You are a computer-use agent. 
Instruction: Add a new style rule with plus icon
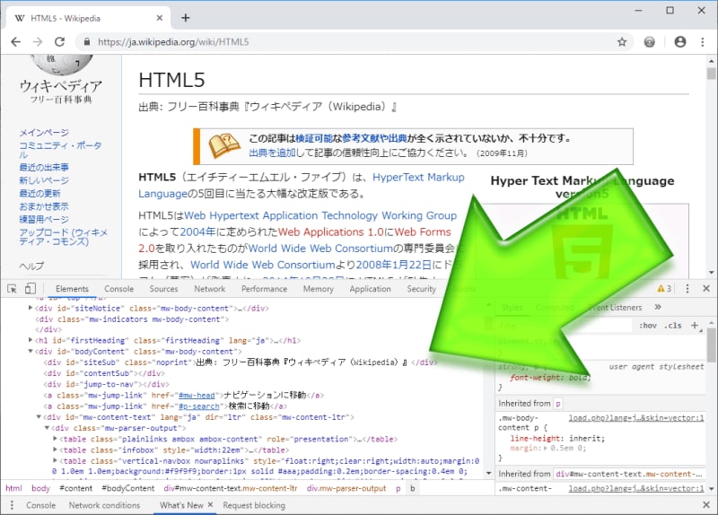click(x=695, y=326)
